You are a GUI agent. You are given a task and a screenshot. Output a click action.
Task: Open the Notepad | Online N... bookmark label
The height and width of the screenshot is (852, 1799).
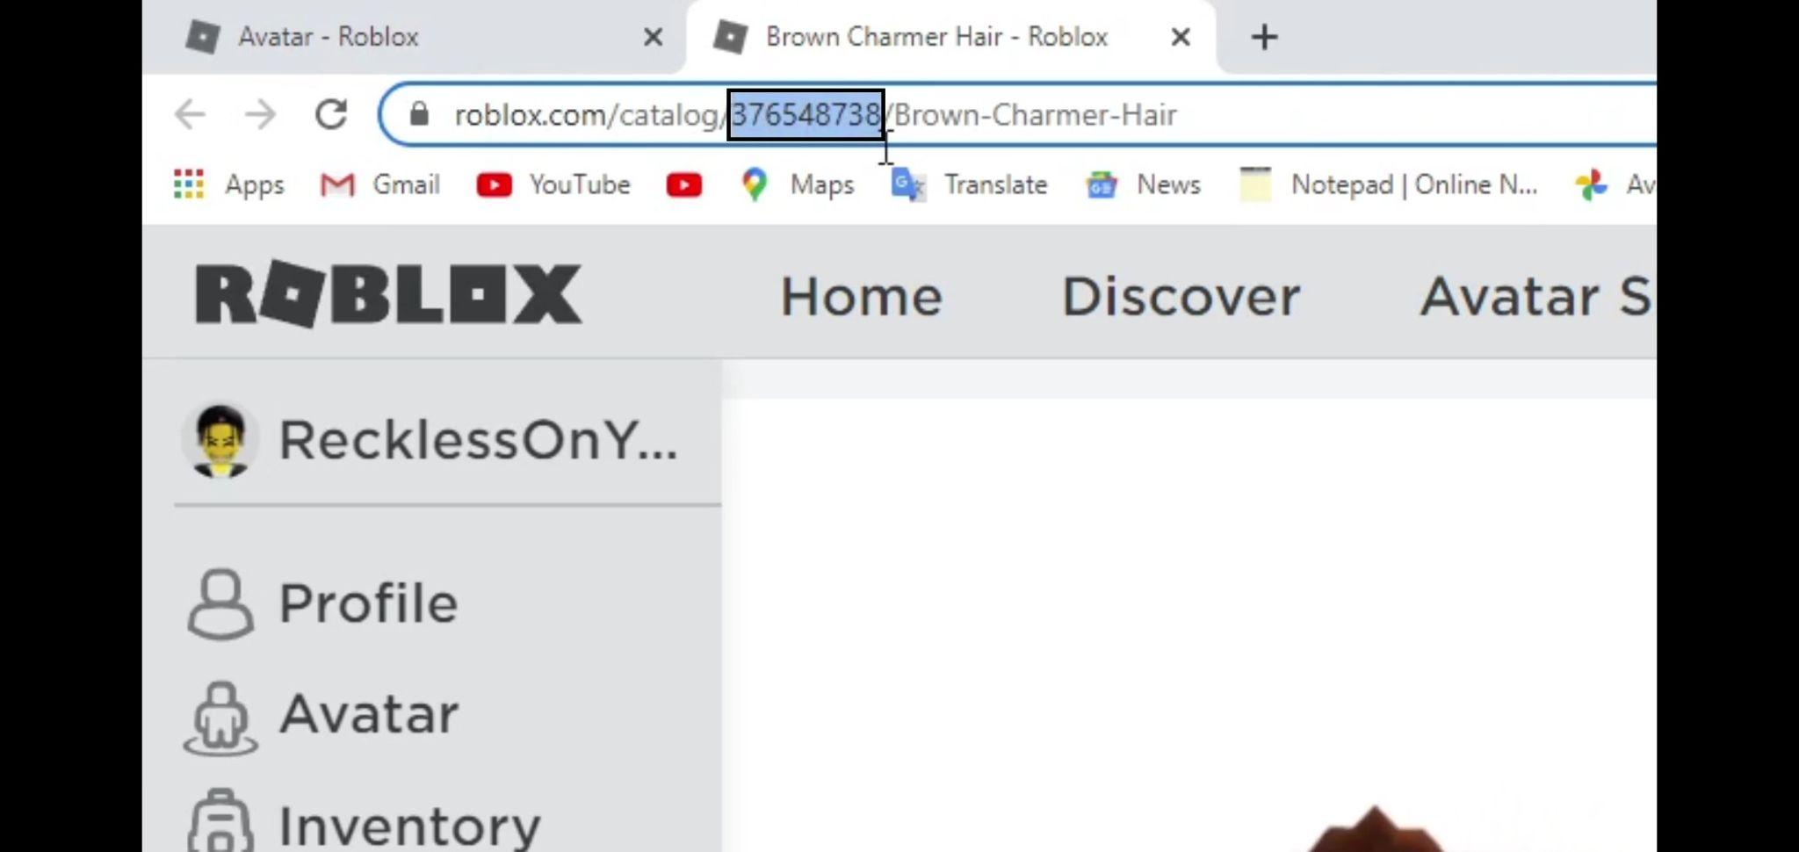point(1414,184)
